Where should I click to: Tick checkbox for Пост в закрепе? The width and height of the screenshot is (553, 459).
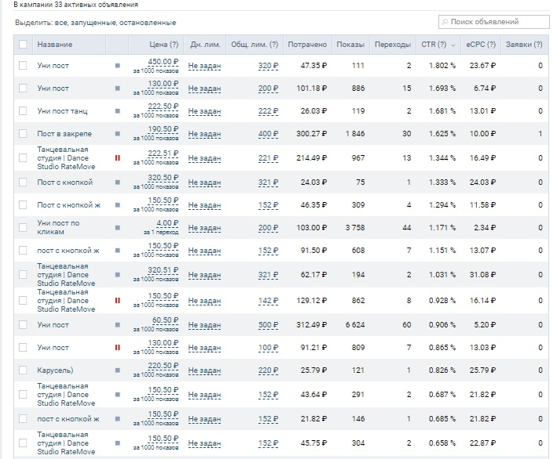click(x=23, y=134)
